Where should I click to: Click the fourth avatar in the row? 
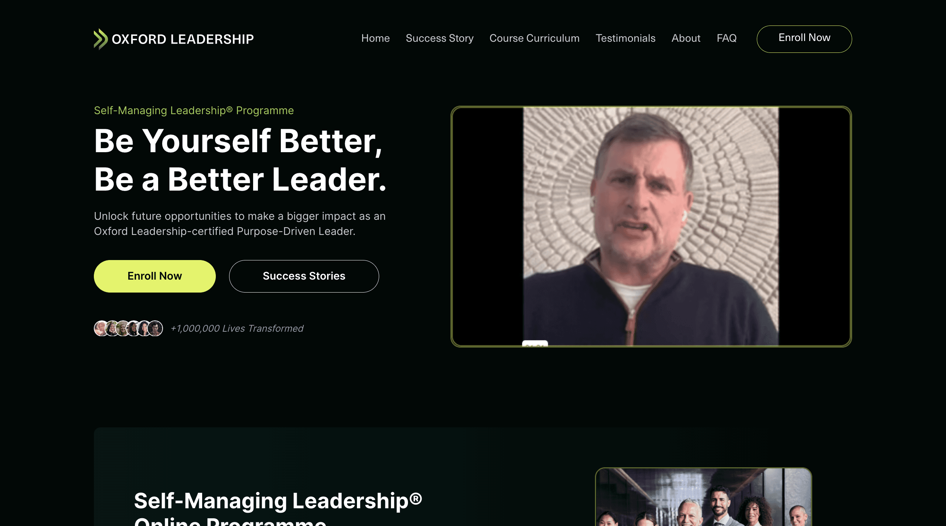pyautogui.click(x=133, y=328)
